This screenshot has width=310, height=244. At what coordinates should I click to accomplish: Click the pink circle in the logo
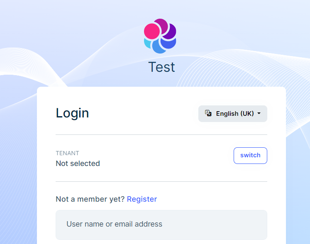[x=151, y=31]
